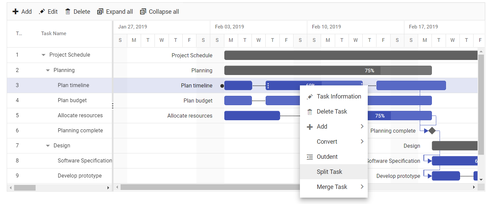Click the Expand all toolbar button

point(115,12)
